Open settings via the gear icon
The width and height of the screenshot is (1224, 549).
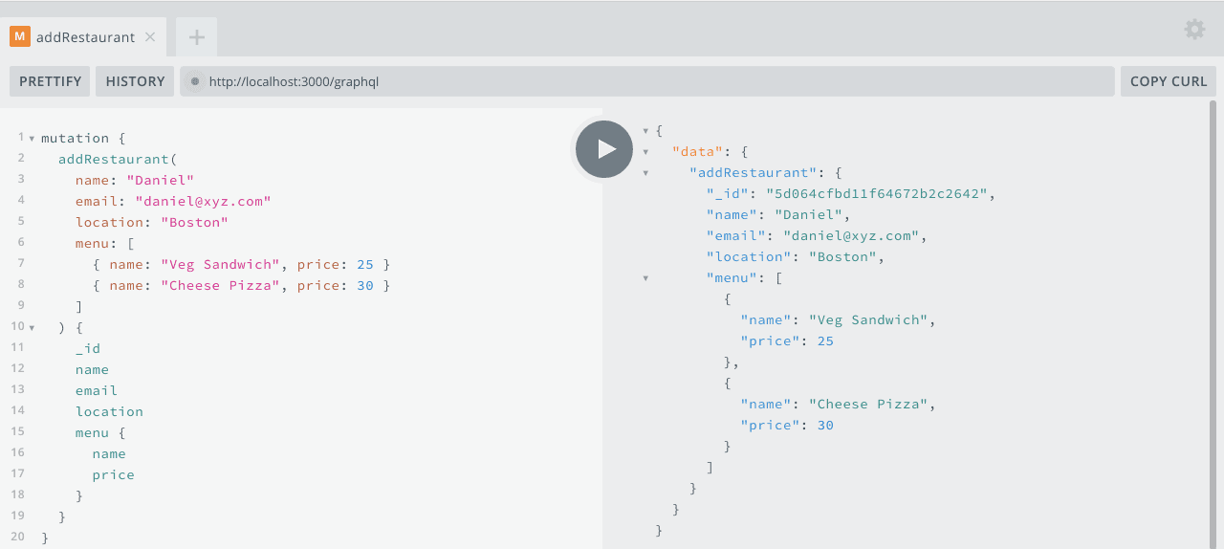tap(1194, 30)
